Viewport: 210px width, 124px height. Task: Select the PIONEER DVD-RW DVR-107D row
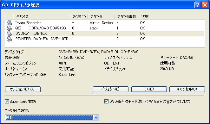click(105, 39)
